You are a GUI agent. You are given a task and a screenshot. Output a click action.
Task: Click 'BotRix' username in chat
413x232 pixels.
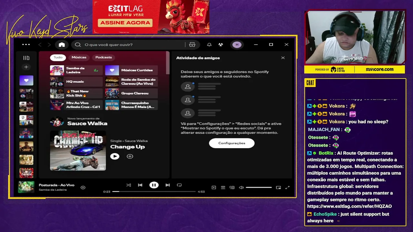(326, 153)
